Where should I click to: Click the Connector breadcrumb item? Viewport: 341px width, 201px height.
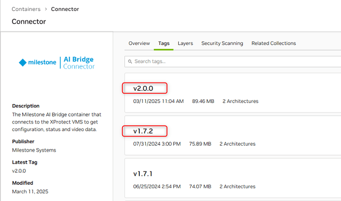coord(65,9)
